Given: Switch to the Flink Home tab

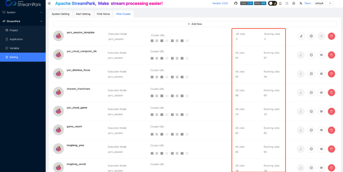Looking at the screenshot, I should [x=104, y=14].
